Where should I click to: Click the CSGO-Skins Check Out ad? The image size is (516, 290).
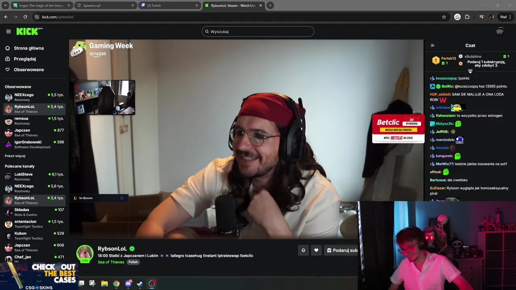coord(39,276)
